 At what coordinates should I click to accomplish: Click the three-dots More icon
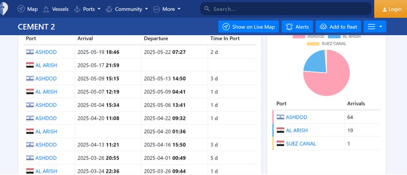click(x=156, y=9)
